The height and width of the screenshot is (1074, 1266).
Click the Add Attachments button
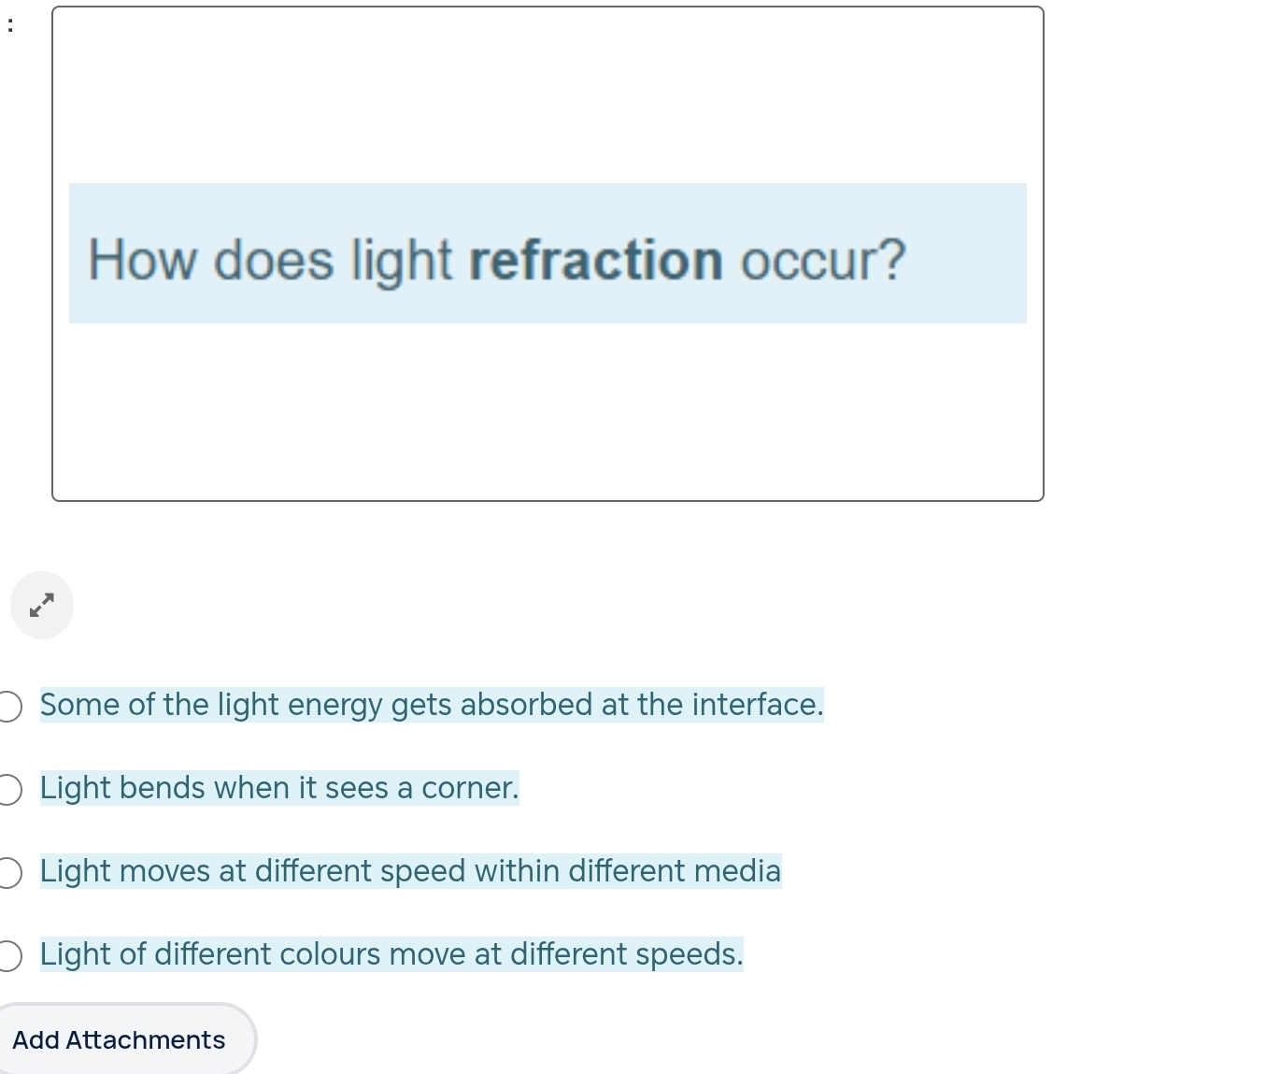119,1039
